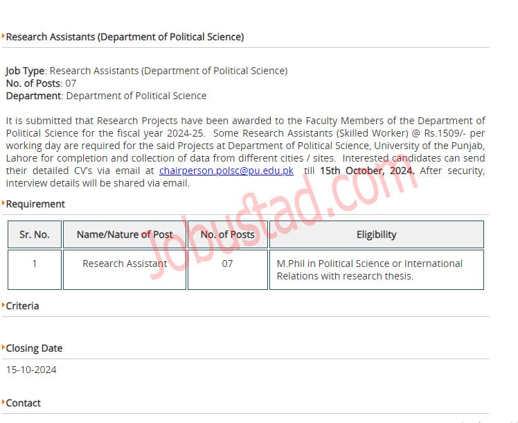Click the Eligibility column header
This screenshot has height=423, width=518.
click(377, 234)
